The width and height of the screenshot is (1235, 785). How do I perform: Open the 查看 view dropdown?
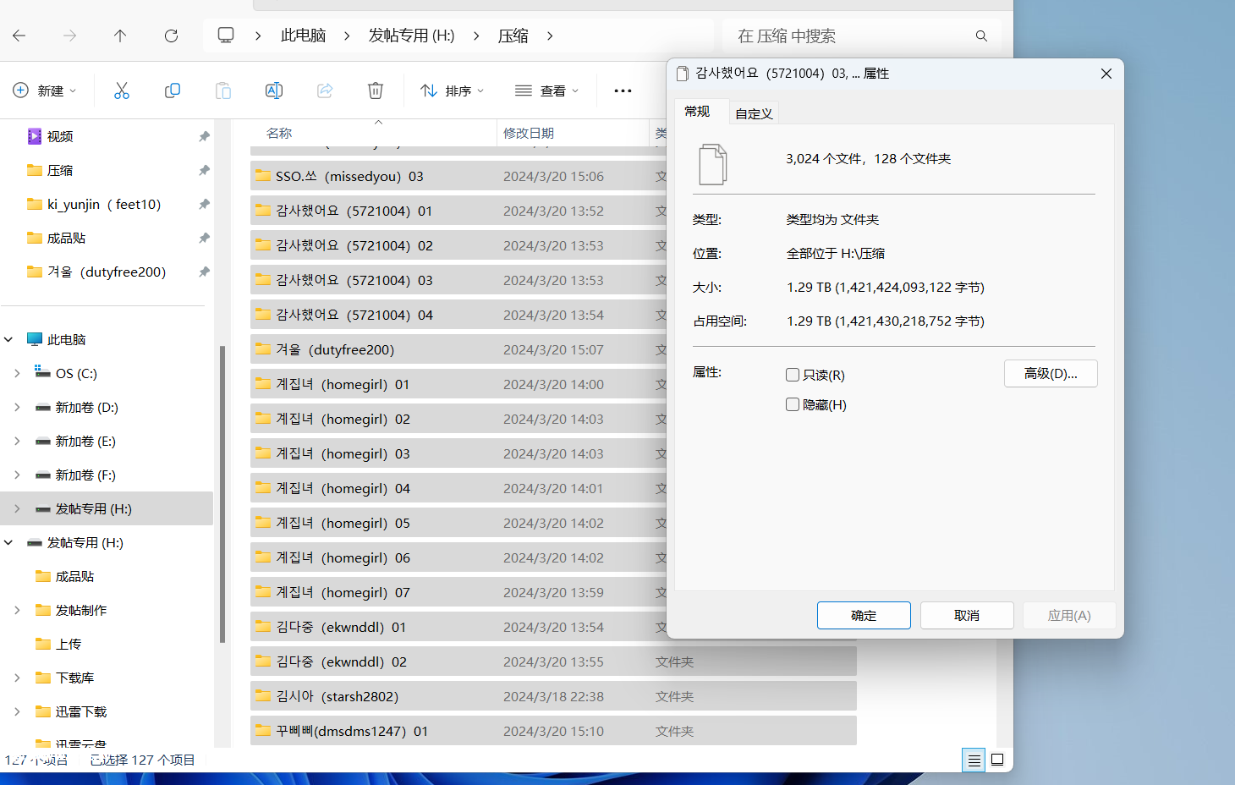547,91
